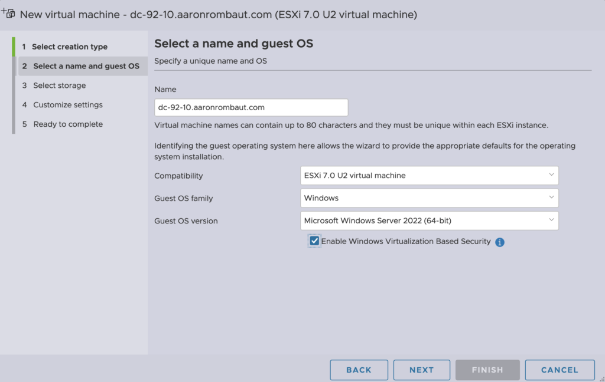Click the virtual machine Name text field
Image resolution: width=605 pixels, height=382 pixels.
(251, 107)
